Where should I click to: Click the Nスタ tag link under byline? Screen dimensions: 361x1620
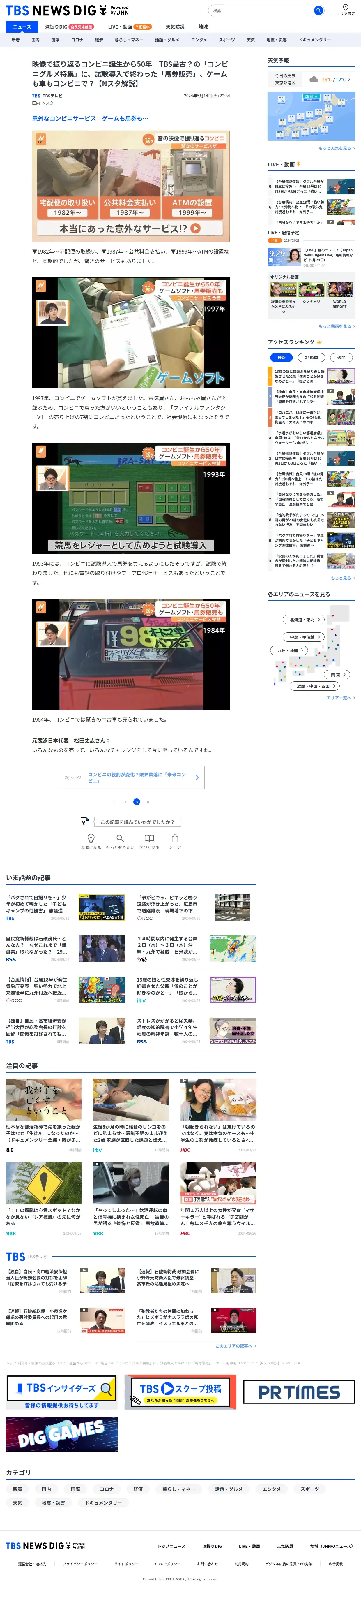point(48,103)
